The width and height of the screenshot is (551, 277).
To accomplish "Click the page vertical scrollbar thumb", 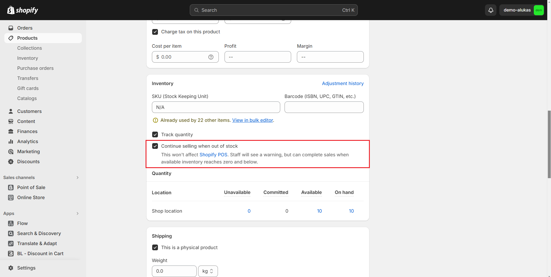I will [549, 144].
